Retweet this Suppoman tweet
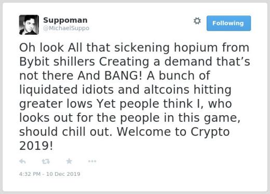This screenshot has width=270, height=194. tap(46, 161)
